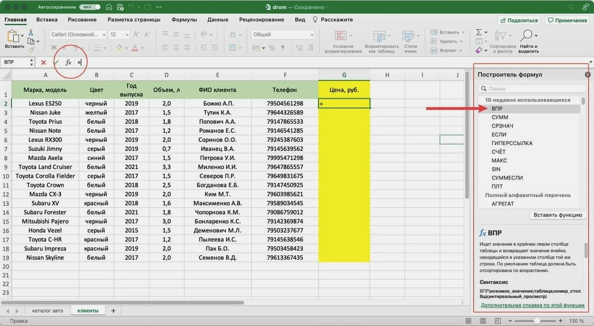This screenshot has width=594, height=326.
Task: Adjust the zoom slider at bottom right
Action: click(536, 320)
